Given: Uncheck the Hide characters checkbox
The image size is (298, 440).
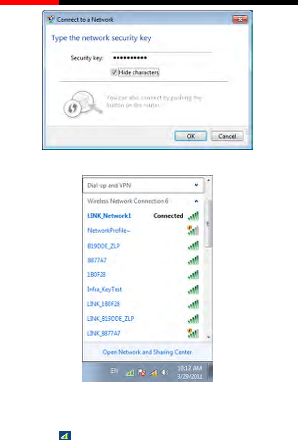Looking at the screenshot, I should click(114, 72).
